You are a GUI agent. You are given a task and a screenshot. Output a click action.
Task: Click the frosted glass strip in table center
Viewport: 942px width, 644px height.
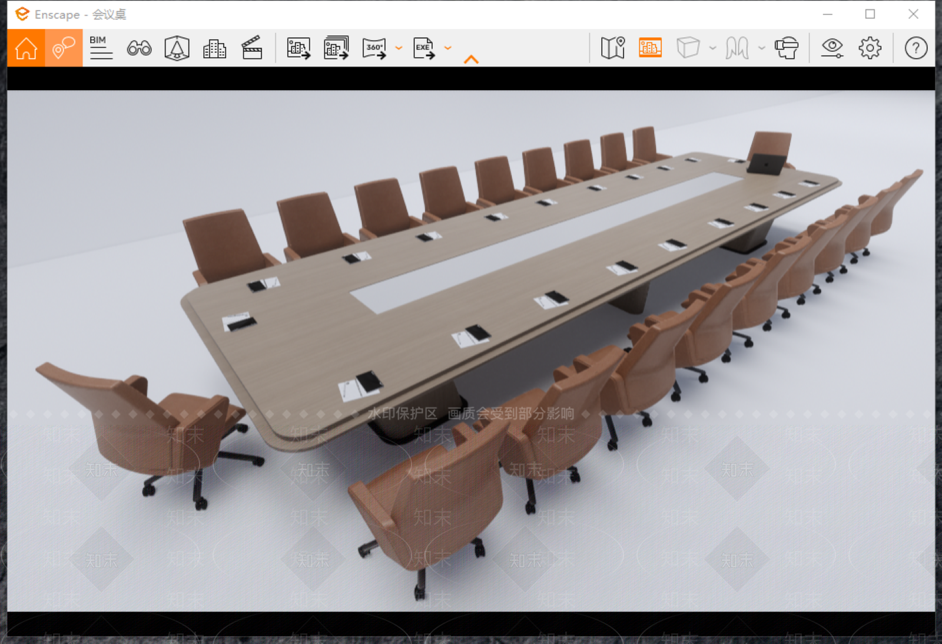tap(546, 242)
